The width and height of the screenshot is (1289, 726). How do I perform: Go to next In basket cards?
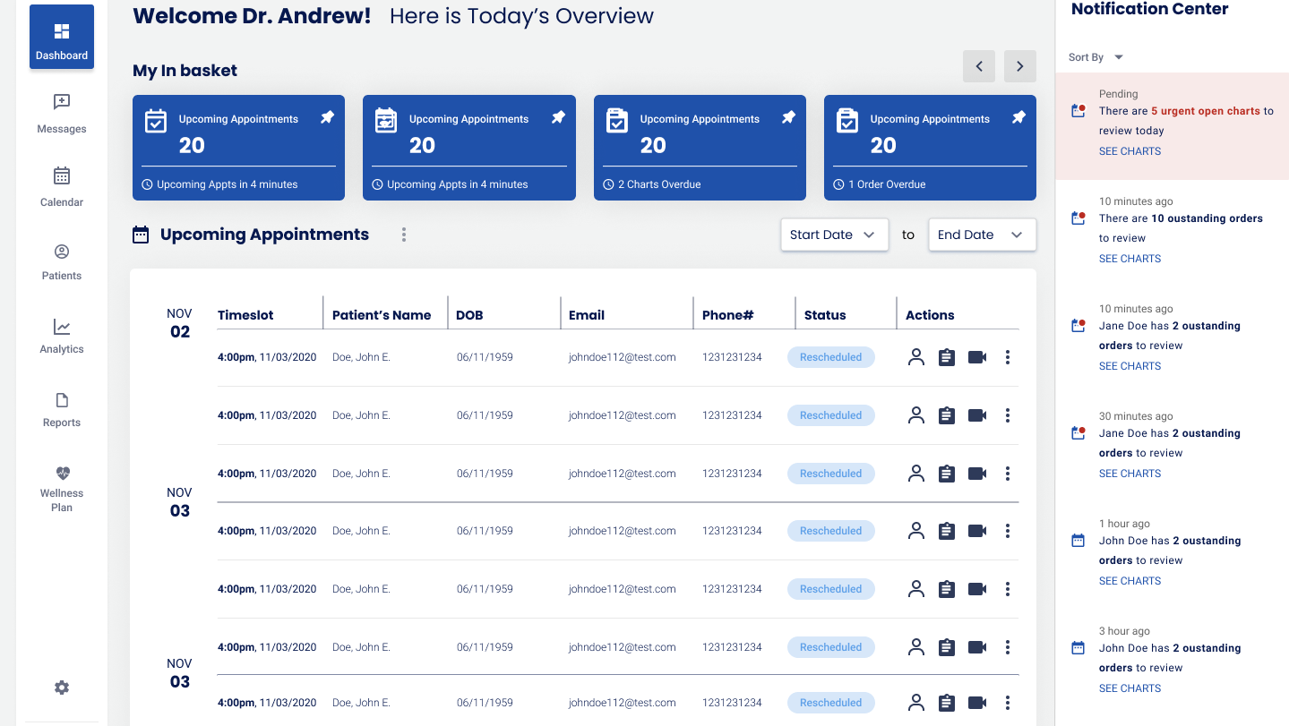[1020, 66]
